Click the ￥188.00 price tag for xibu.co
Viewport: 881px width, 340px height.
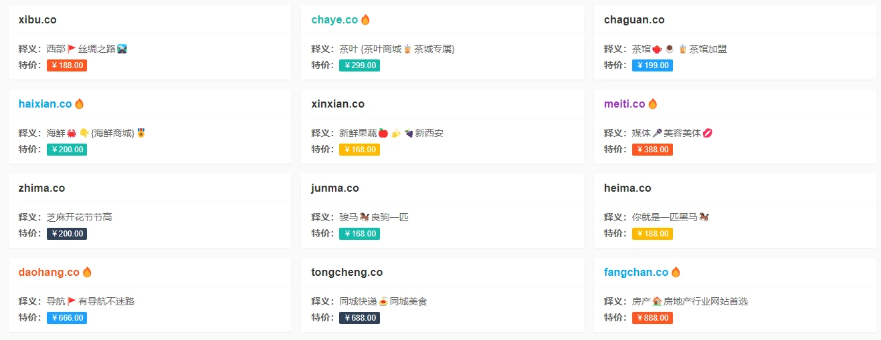pyautogui.click(x=67, y=65)
